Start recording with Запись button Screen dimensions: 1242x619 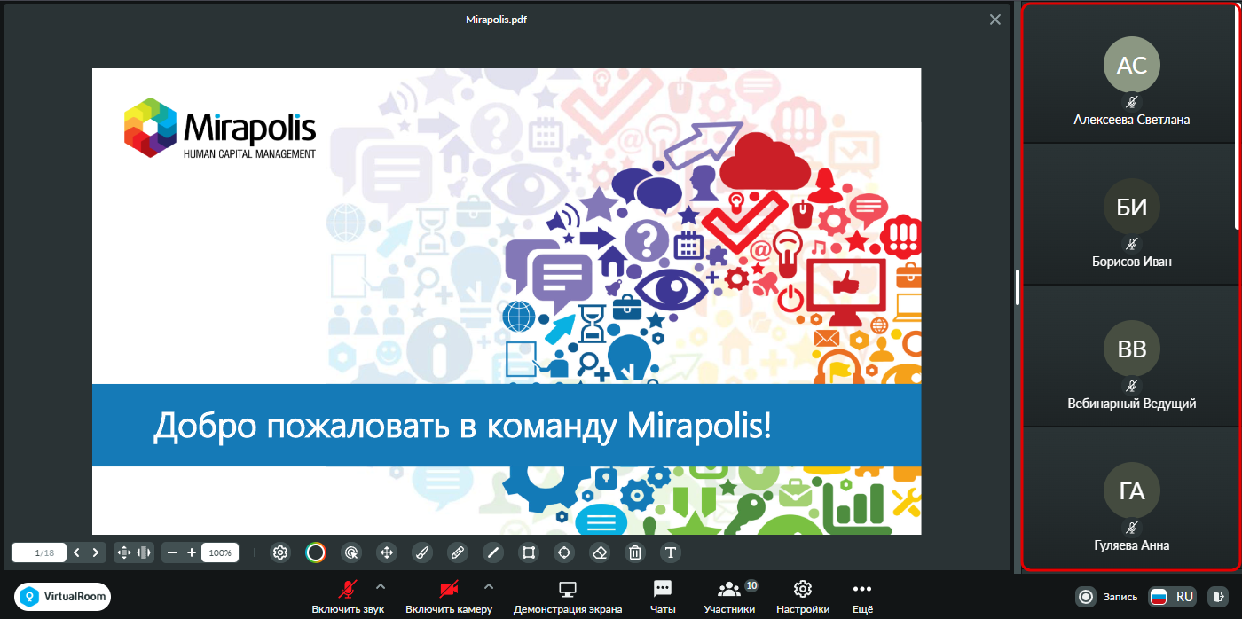[1107, 597]
